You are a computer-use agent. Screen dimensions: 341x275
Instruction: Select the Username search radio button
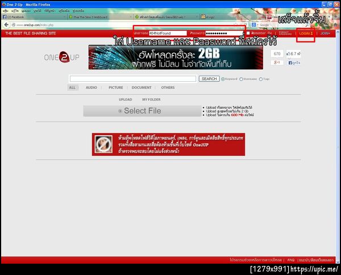tap(241, 79)
